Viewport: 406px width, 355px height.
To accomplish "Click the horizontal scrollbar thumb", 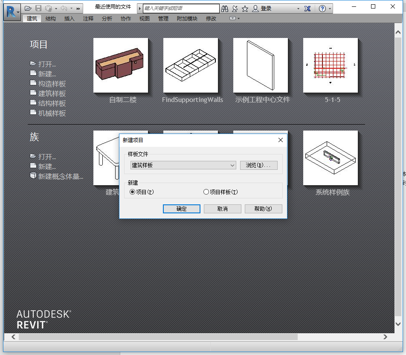I will click(158, 337).
